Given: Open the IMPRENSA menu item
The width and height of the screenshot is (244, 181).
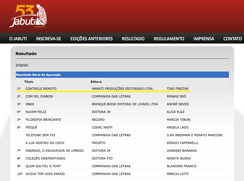Looking at the screenshot, I should pyautogui.click(x=204, y=38).
